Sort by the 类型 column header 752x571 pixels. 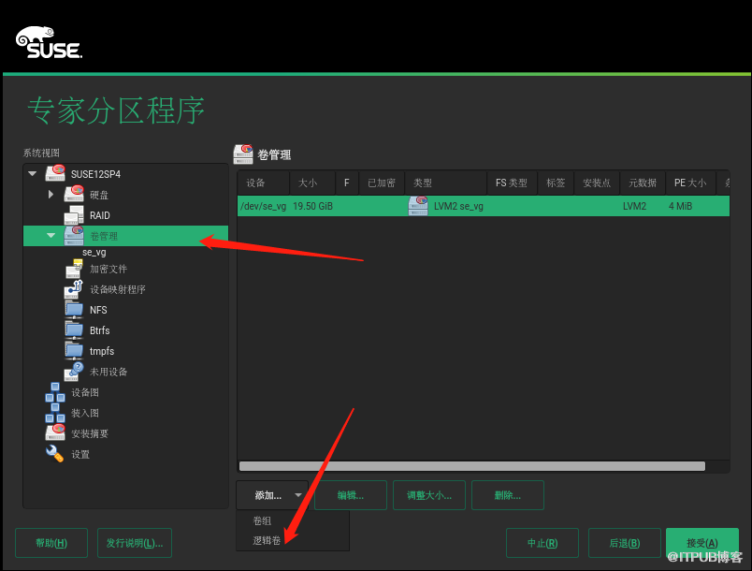click(446, 183)
